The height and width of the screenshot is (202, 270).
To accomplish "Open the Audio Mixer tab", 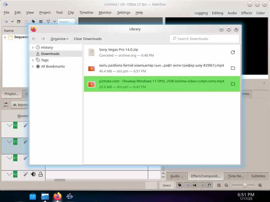I will point(177,176).
